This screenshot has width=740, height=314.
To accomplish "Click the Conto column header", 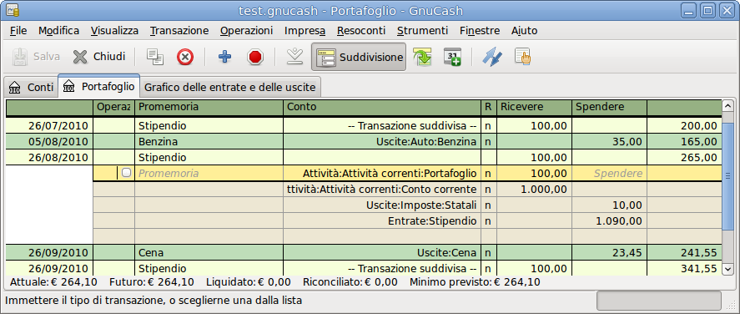I will point(382,107).
